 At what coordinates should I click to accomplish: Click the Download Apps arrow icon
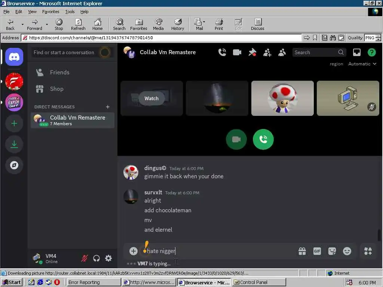[14, 144]
